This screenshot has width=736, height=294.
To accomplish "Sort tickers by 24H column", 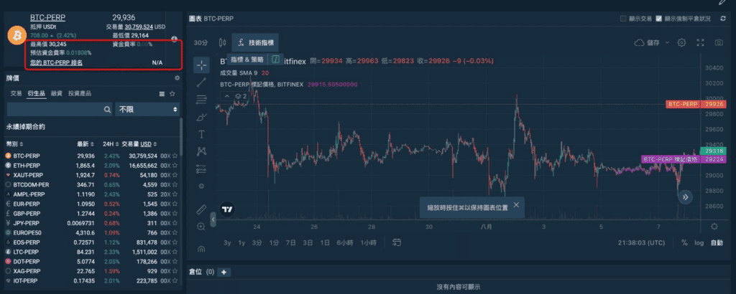I will pos(109,143).
